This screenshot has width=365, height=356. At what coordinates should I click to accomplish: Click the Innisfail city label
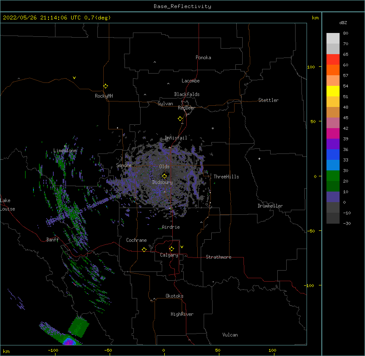click(x=176, y=138)
